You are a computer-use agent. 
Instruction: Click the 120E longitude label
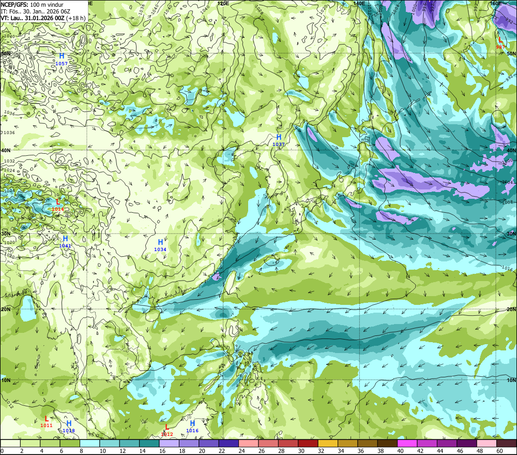click(x=223, y=3)
